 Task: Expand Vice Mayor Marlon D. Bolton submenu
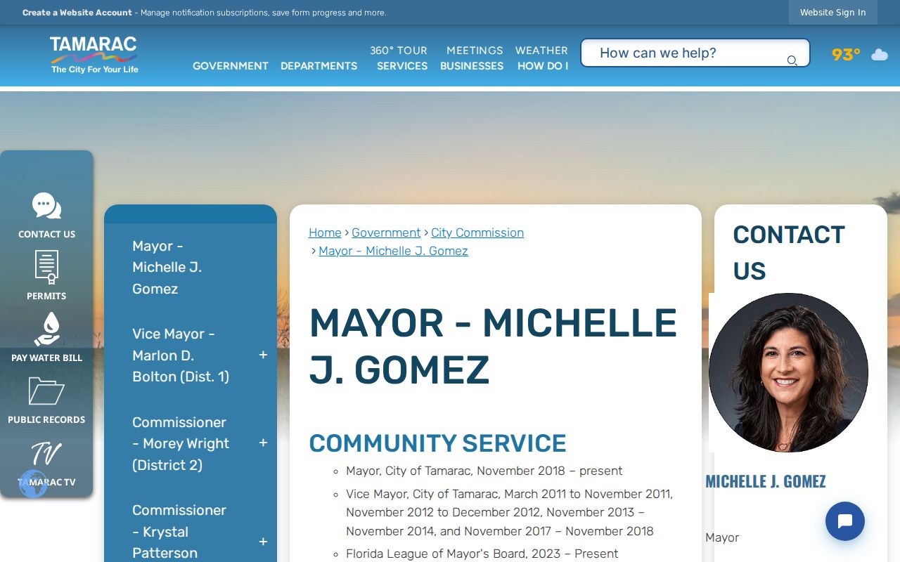(263, 355)
